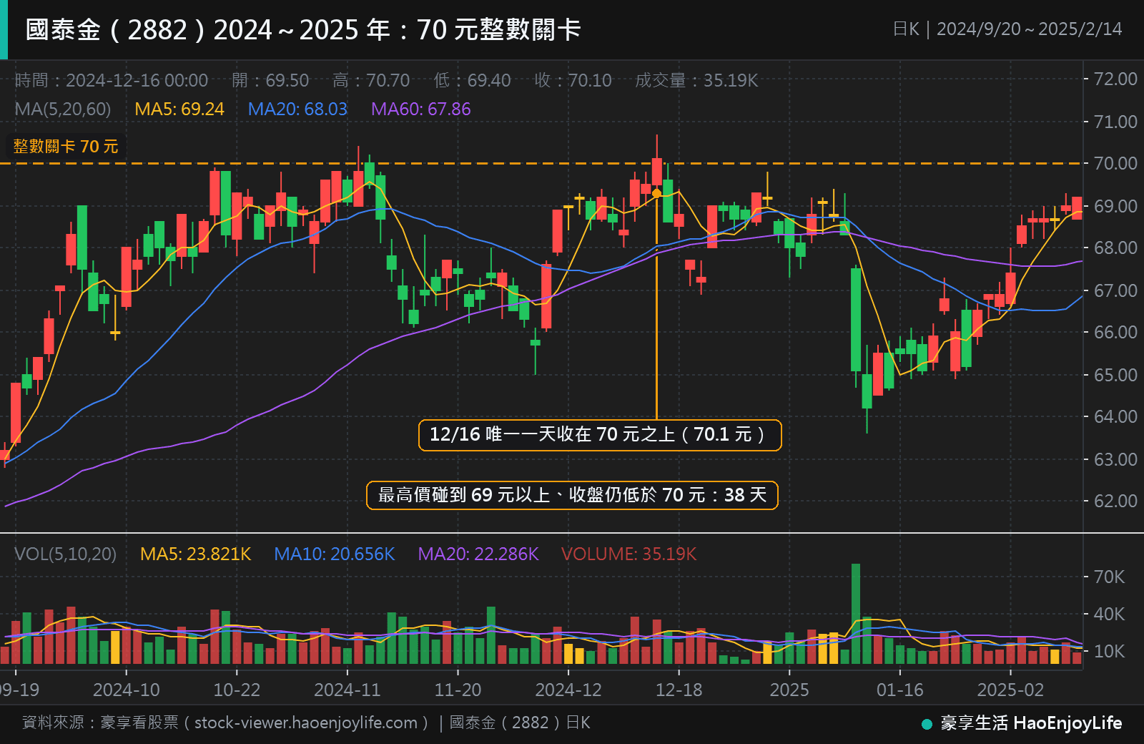Viewport: 1144px width, 744px height.
Task: Click the 70K volume axis label
Action: [x=1110, y=577]
